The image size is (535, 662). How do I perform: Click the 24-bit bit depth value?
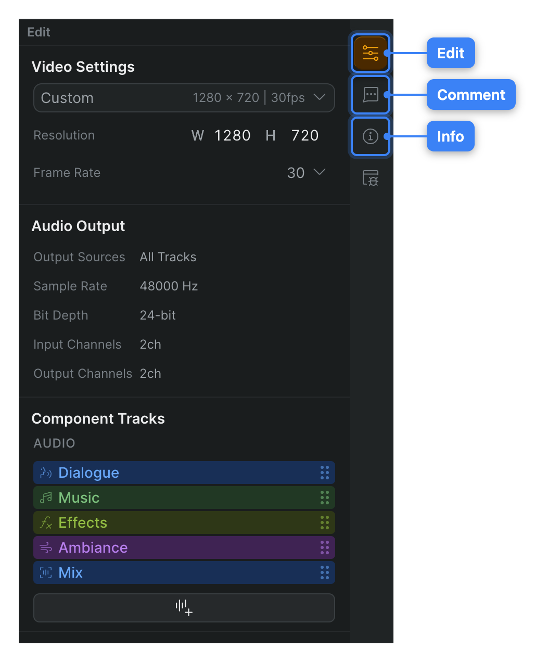158,315
